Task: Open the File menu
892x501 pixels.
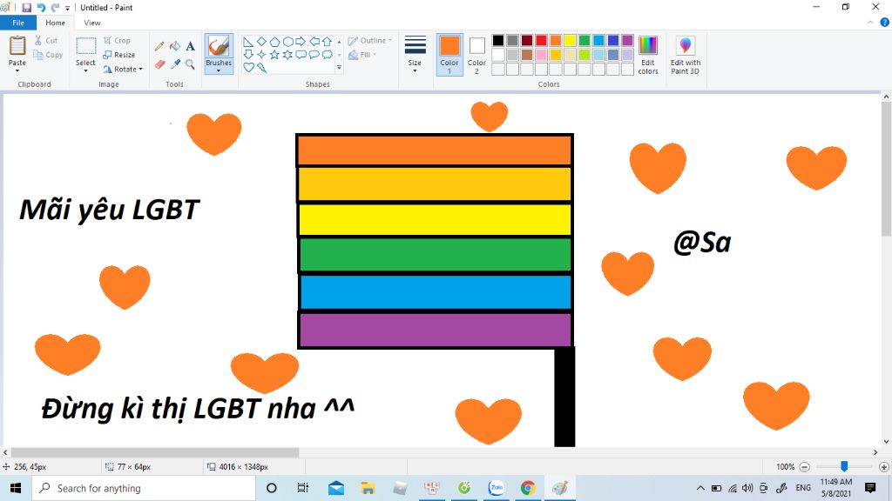Action: coord(18,23)
